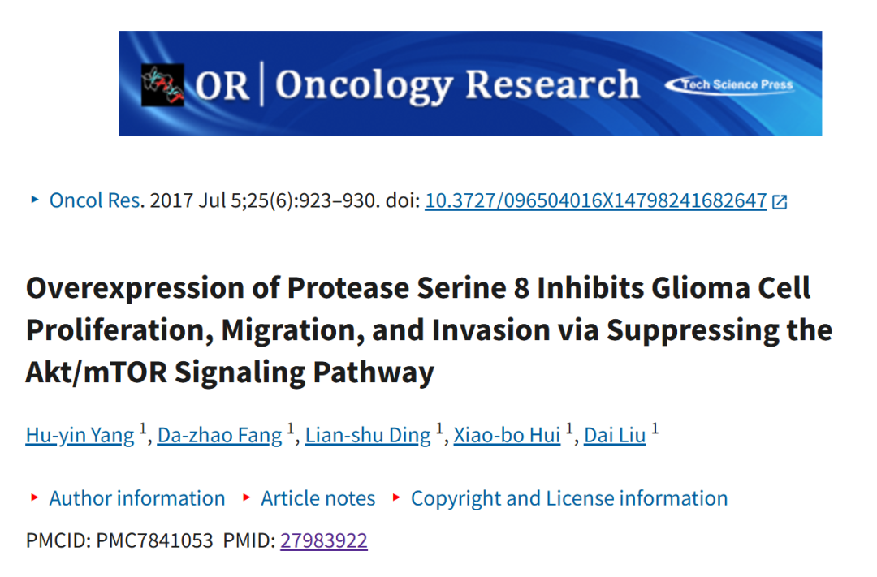The image size is (877, 577).
Task: Expand the Oncol Res citation triangle
Action: [x=35, y=200]
